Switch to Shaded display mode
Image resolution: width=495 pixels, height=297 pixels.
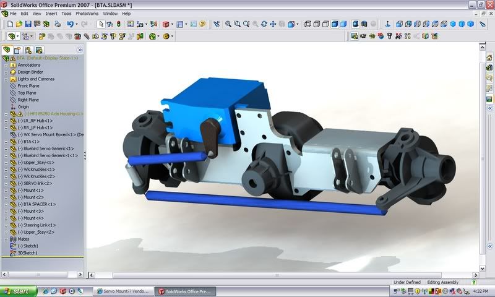343,24
